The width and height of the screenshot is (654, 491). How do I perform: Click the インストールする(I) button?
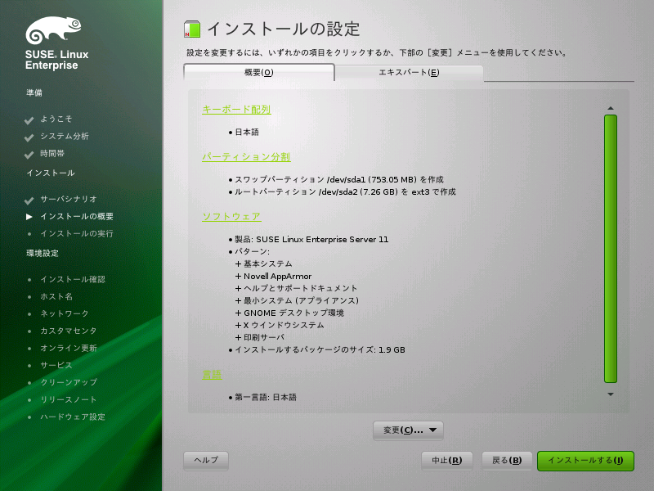coord(585,461)
